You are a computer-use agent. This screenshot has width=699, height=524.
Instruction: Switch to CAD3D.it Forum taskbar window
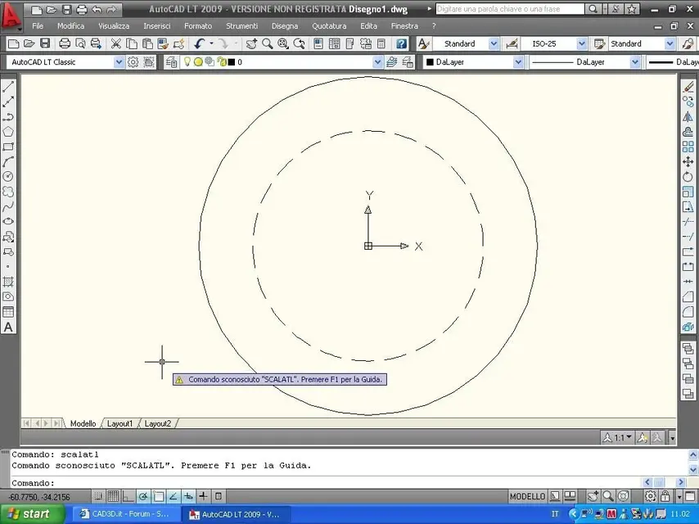click(x=126, y=514)
